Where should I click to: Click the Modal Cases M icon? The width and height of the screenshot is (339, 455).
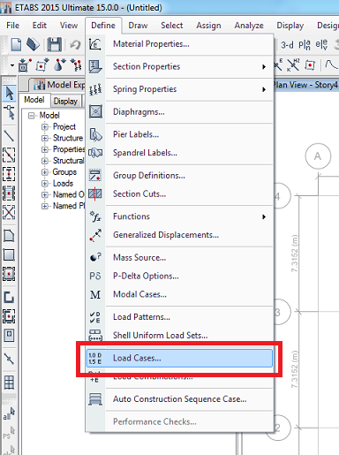point(95,294)
